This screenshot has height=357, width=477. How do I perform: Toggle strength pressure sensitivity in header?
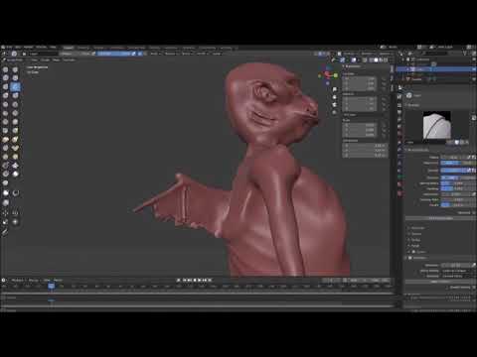[x=134, y=54]
